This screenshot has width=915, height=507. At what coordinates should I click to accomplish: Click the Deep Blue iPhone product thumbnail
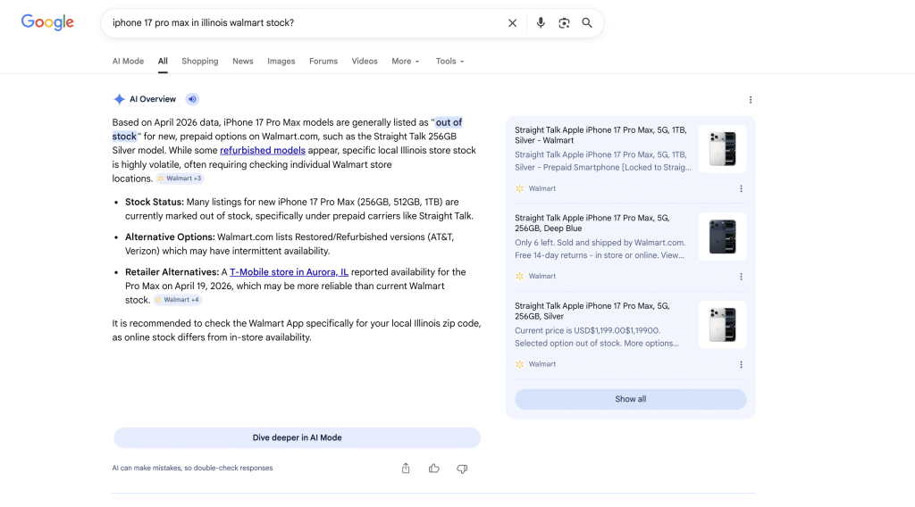tap(722, 237)
